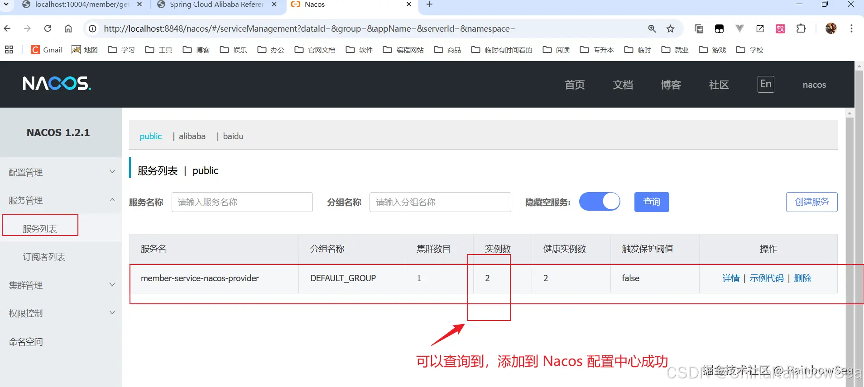The width and height of the screenshot is (864, 387).
Task: Open the browser three-dot menu
Action: click(851, 28)
